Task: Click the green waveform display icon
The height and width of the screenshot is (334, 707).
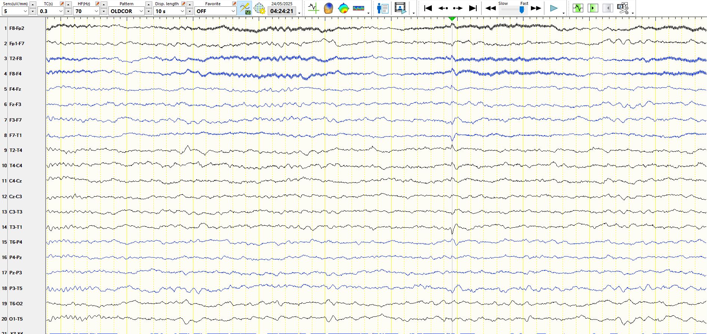Action: [578, 8]
